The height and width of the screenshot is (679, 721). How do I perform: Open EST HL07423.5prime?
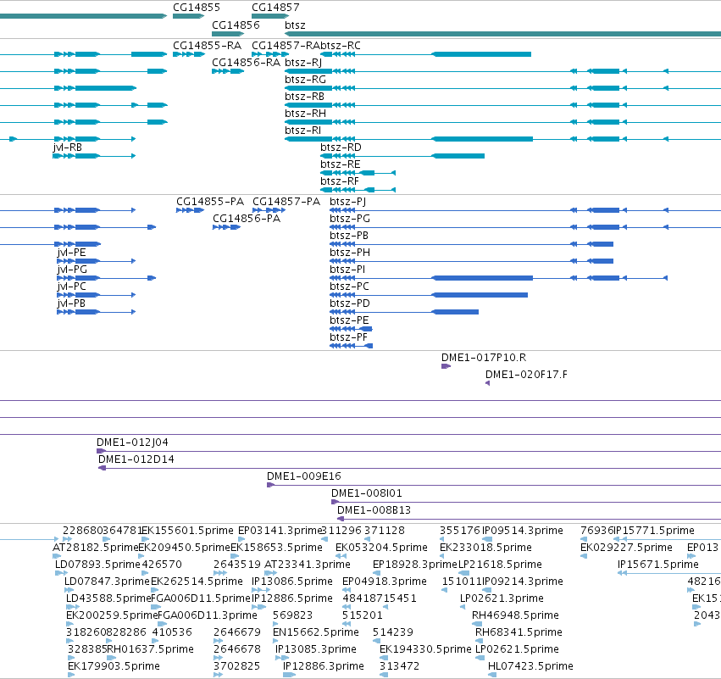pyautogui.click(x=530, y=666)
